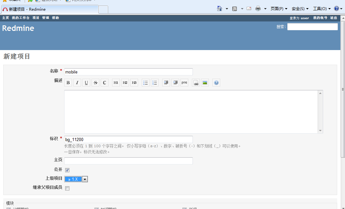Insert wiki page link icon
Viewport: 345px width, 209px height.
point(196,83)
